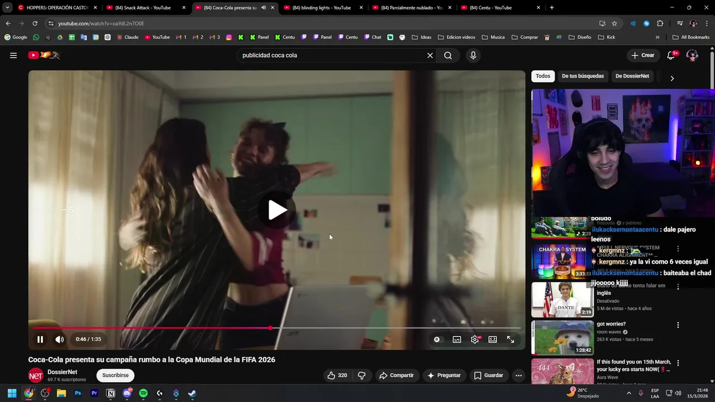Image resolution: width=715 pixels, height=402 pixels.
Task: Clear the search box text
Action: (x=430, y=55)
